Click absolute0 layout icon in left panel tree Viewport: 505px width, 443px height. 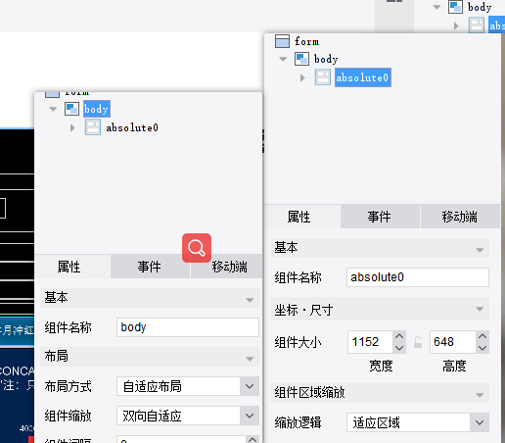click(x=93, y=127)
